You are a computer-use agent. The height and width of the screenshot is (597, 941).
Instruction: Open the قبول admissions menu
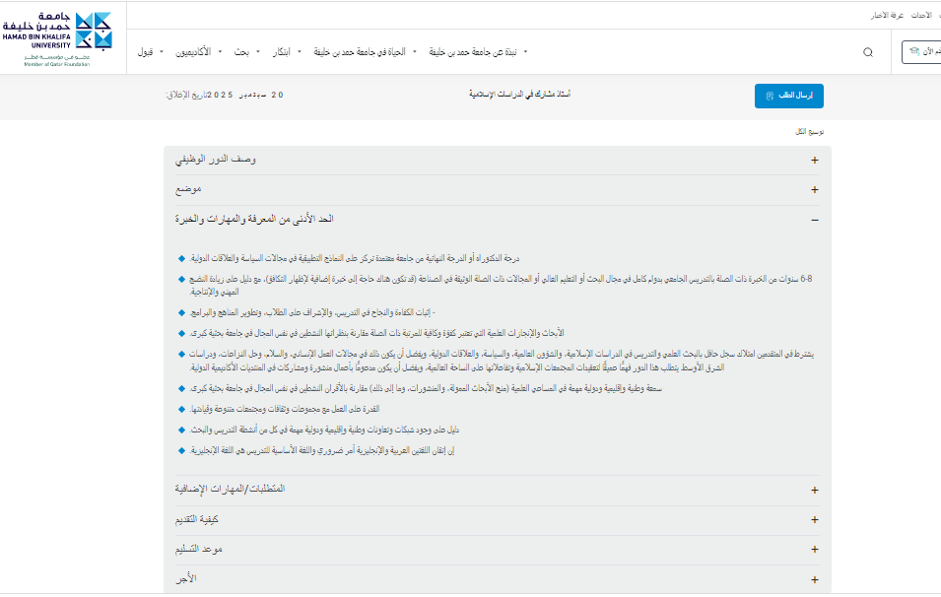point(148,51)
